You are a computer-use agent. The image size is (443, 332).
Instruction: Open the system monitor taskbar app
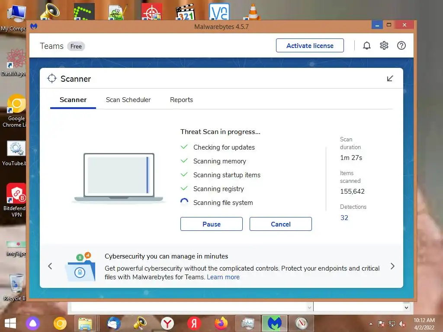(248, 323)
